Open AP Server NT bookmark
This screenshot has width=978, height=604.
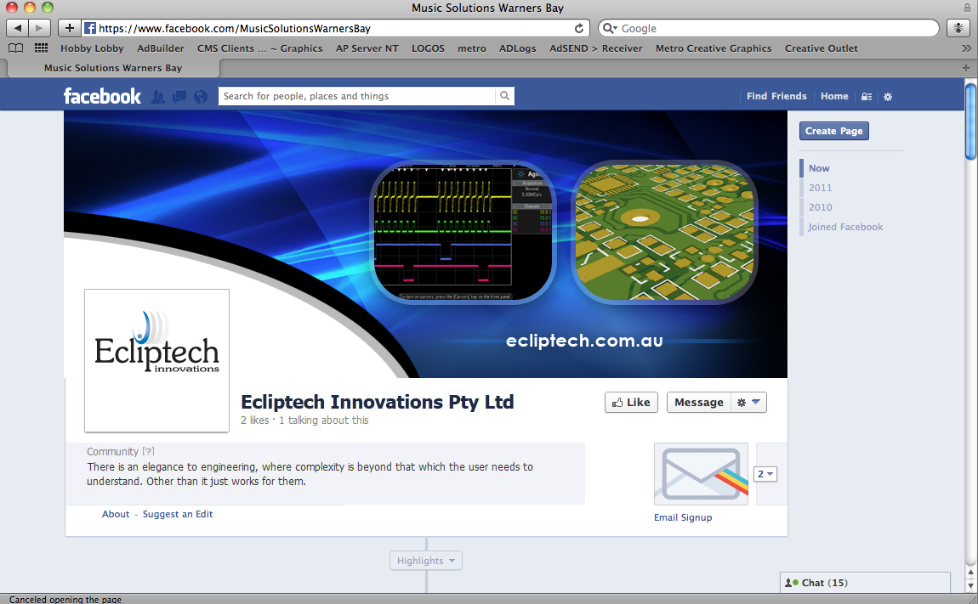tap(367, 48)
